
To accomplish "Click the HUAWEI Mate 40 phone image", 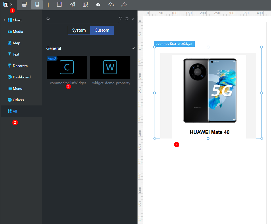I will 210,90.
